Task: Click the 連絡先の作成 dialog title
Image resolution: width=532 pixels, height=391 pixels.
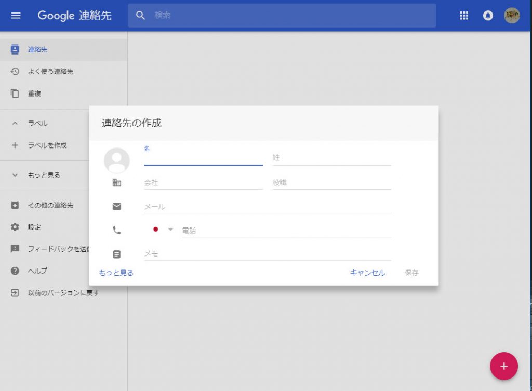Action: coord(131,123)
